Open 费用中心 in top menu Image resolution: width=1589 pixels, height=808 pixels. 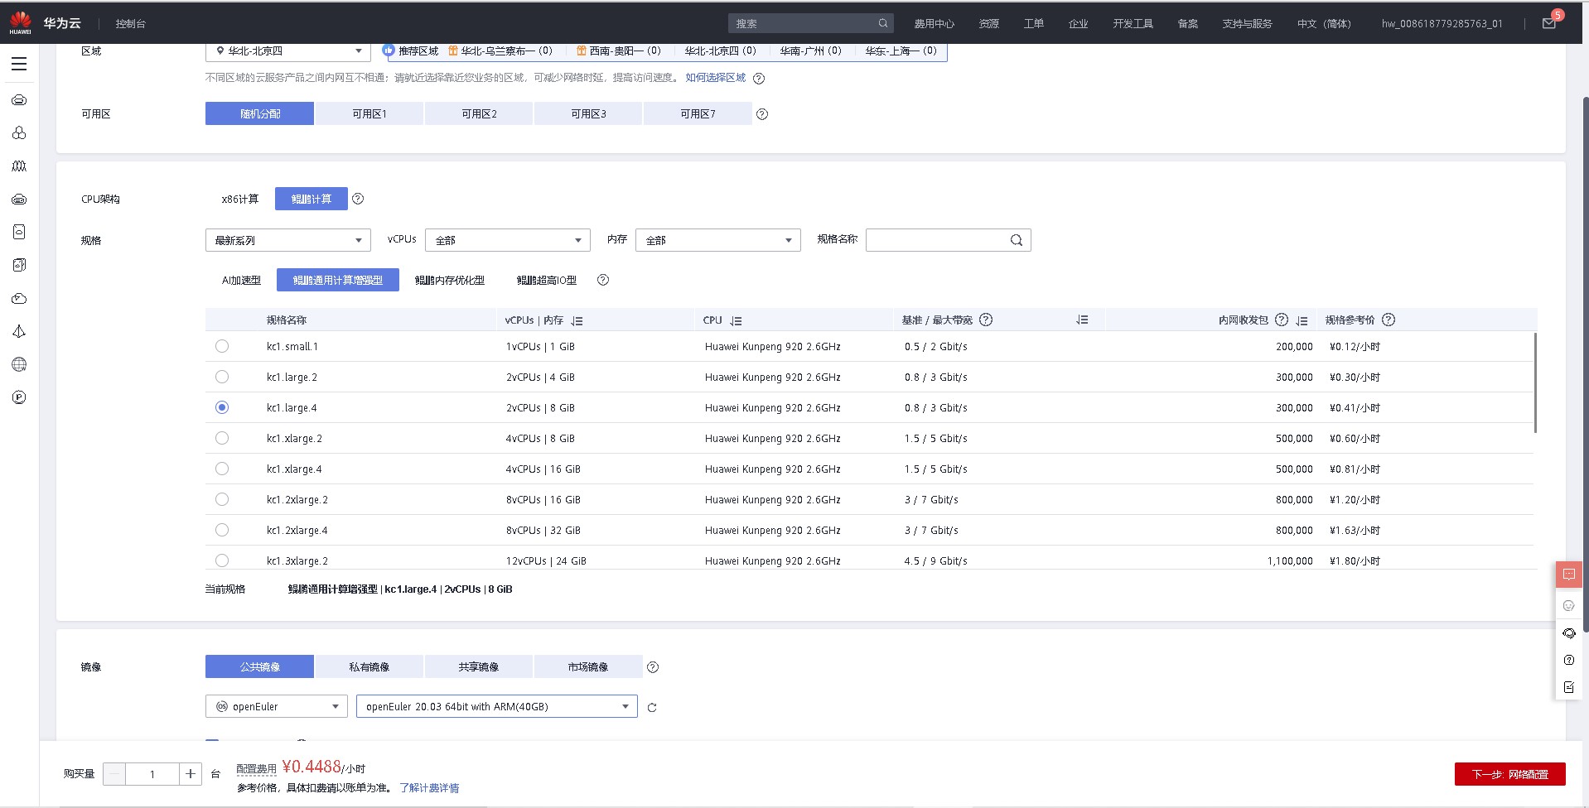point(934,24)
